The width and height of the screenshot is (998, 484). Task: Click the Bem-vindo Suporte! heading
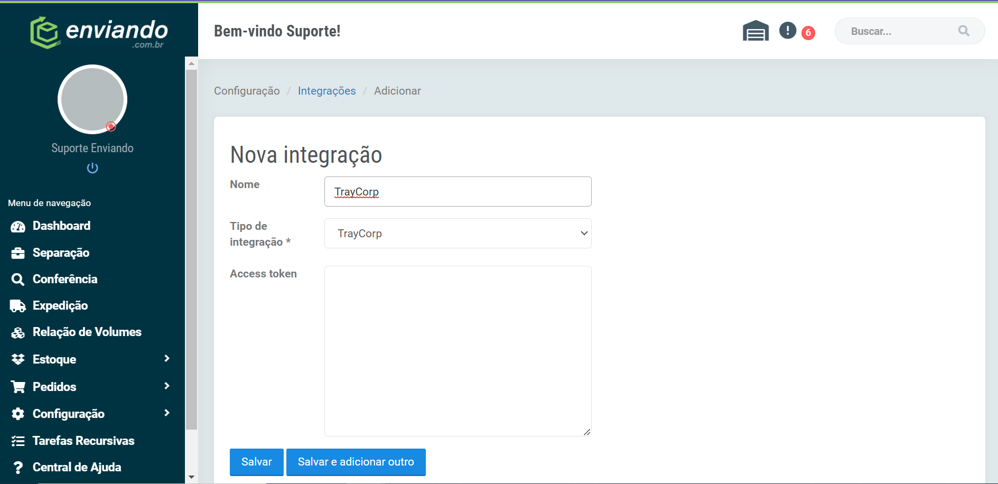pos(277,31)
